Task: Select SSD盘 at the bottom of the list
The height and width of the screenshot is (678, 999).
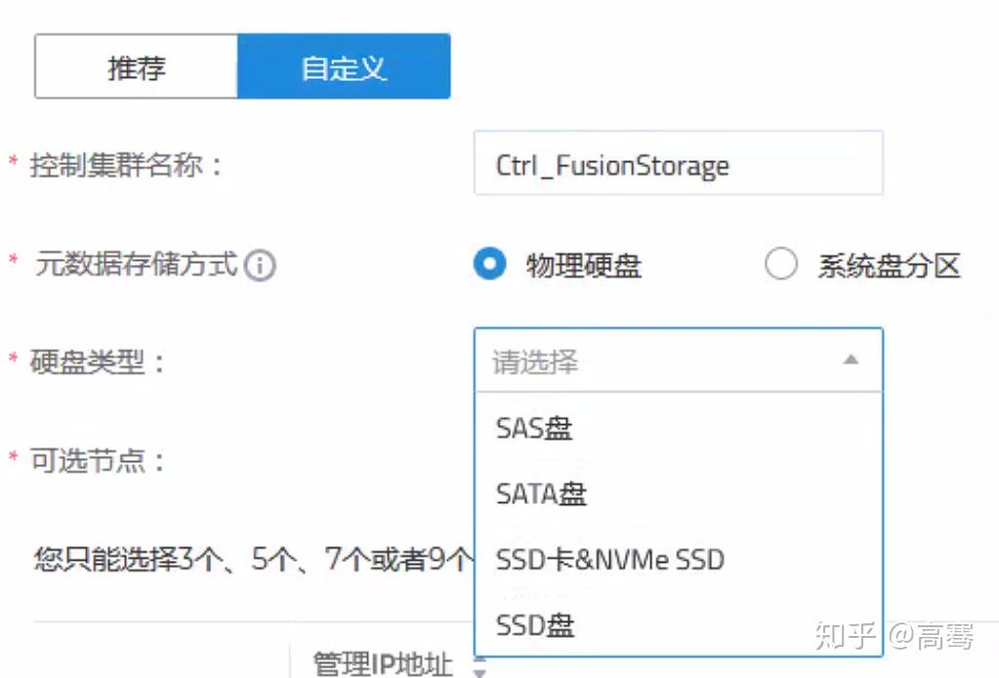Action: [x=534, y=625]
